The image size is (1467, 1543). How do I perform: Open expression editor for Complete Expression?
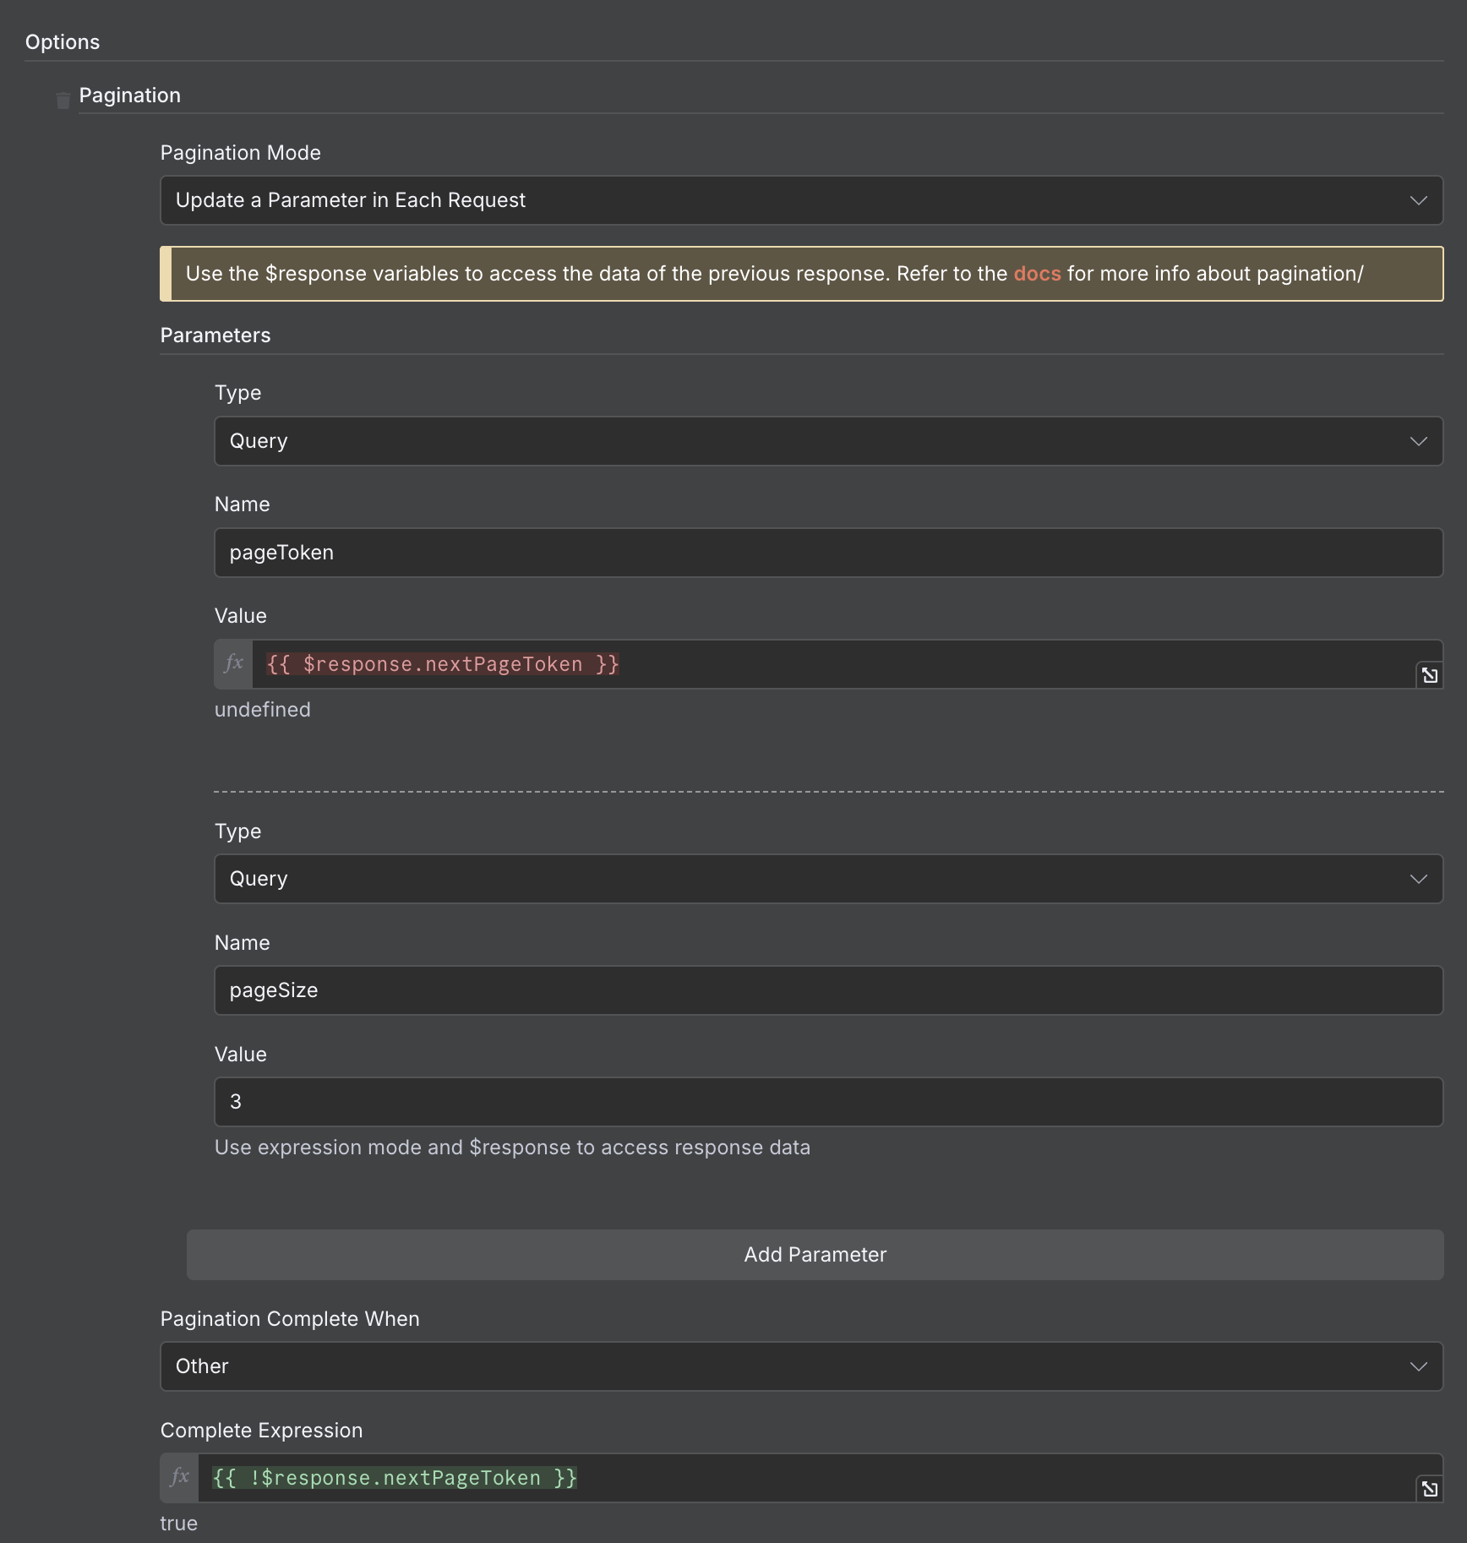1429,1489
